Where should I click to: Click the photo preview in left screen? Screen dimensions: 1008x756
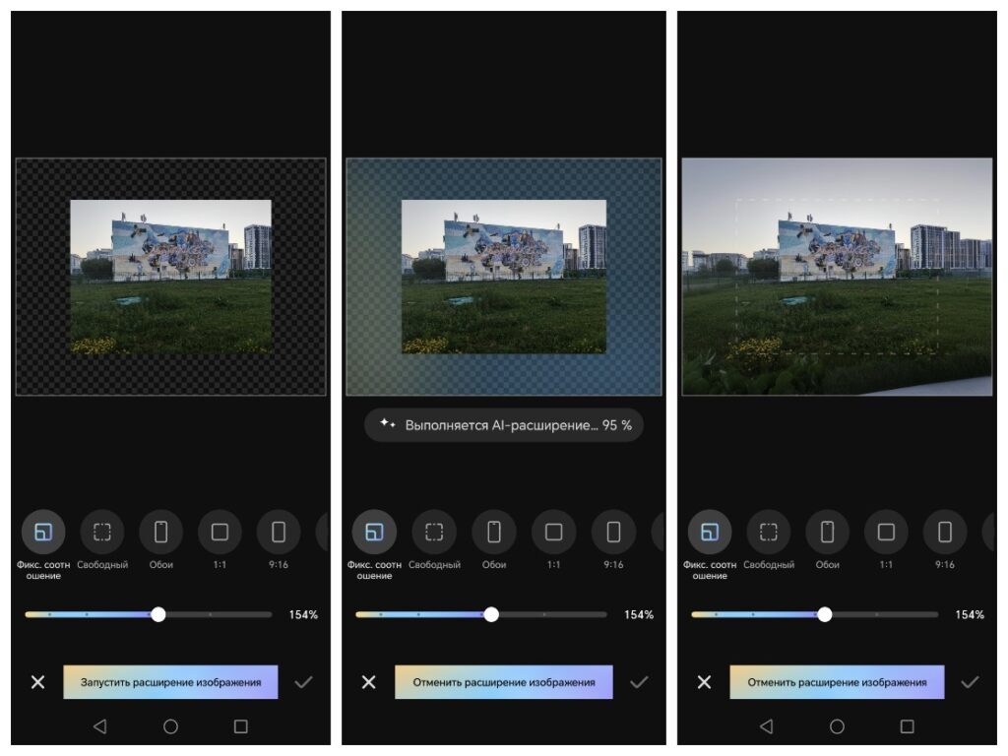170,277
